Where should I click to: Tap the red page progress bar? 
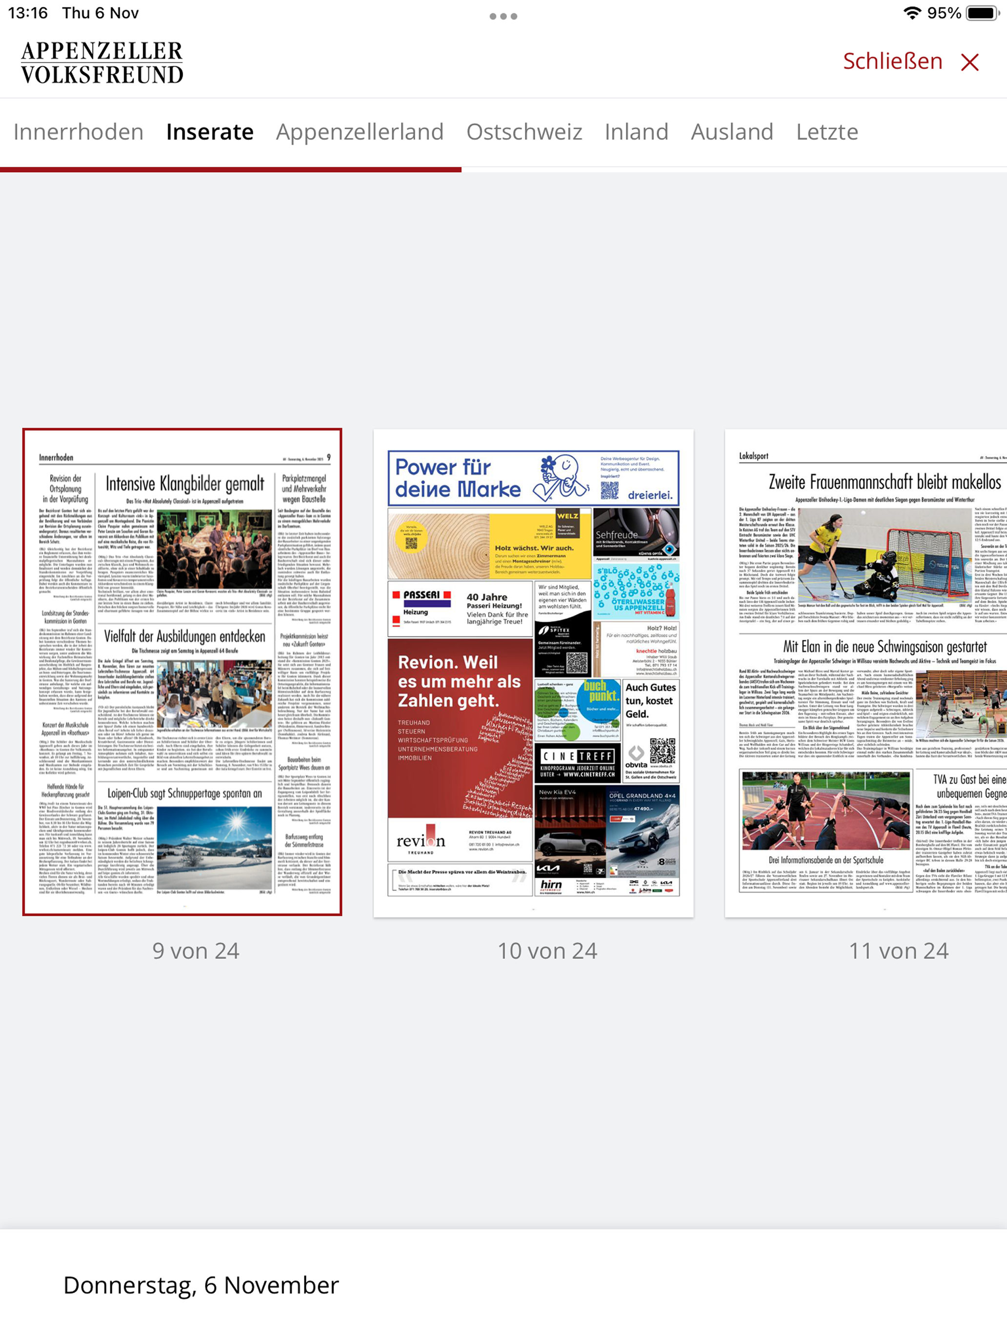[231, 169]
